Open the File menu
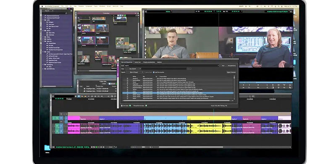This screenshot has width=336, height=164. (x=62, y=6)
